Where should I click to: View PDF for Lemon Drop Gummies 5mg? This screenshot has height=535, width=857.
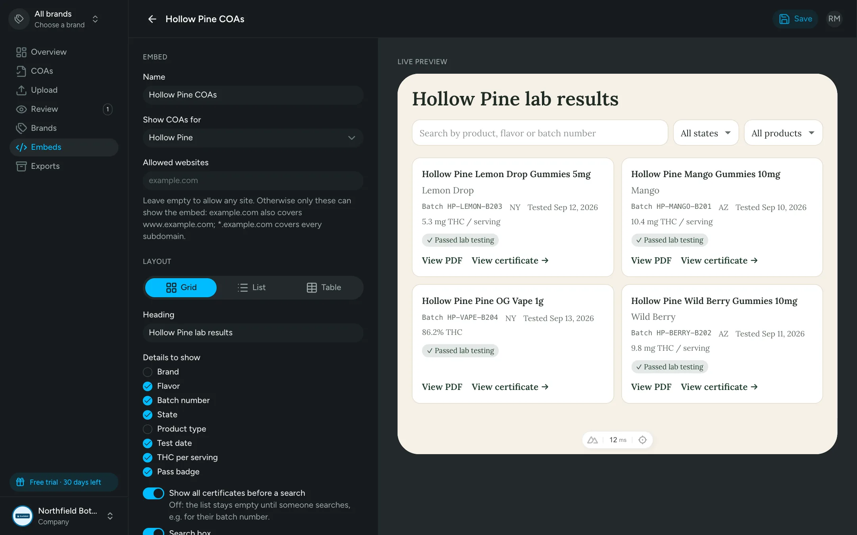(442, 260)
